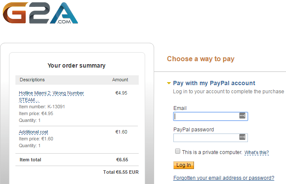Collapse the Pay with my PayPal account arrow
The image size is (286, 184).
click(x=169, y=83)
